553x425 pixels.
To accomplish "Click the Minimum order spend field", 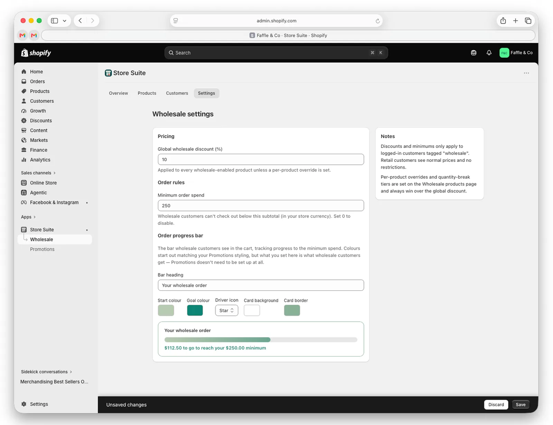I will pyautogui.click(x=261, y=205).
